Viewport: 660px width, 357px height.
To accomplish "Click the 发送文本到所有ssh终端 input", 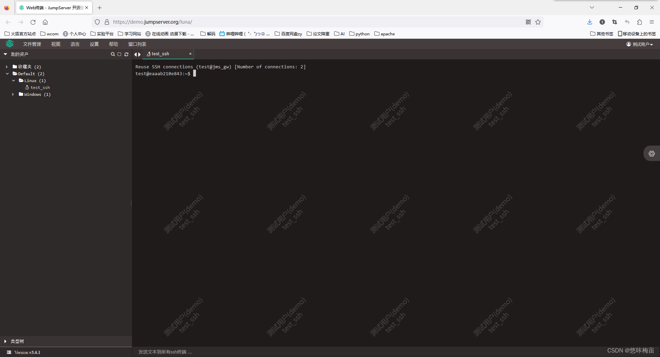I will [395, 352].
